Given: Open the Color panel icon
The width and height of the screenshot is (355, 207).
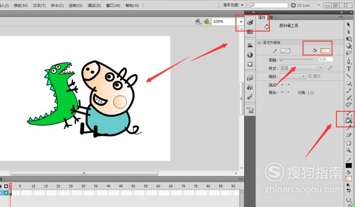Looking at the screenshot, I should (250, 22).
